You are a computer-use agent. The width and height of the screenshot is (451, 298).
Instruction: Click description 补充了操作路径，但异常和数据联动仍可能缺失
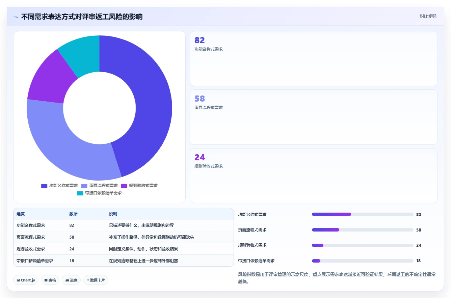[152, 237]
